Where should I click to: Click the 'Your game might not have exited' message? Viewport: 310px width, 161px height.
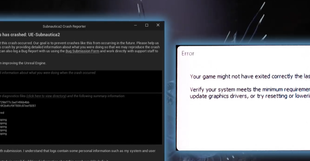pyautogui.click(x=250, y=77)
